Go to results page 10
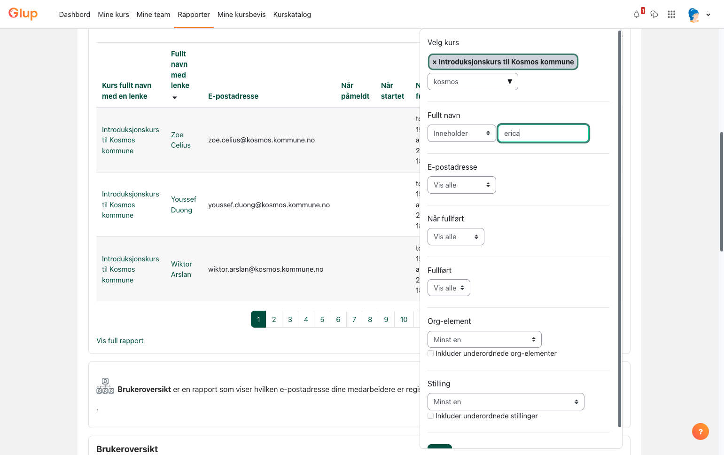 [404, 319]
